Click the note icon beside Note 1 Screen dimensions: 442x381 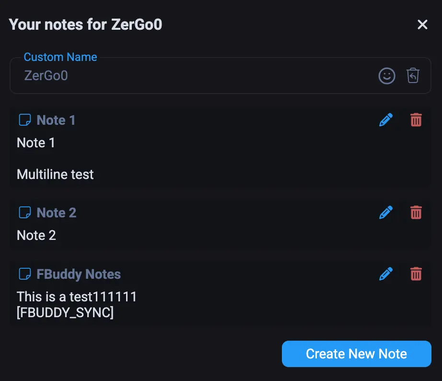coord(24,120)
